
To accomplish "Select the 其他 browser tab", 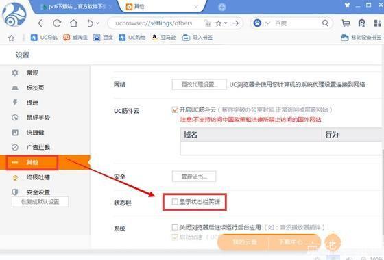I will point(162,7).
